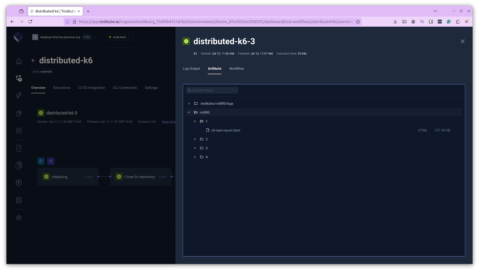Open the browser list all tabs chevron
The width and height of the screenshot is (479, 271).
coord(435,11)
